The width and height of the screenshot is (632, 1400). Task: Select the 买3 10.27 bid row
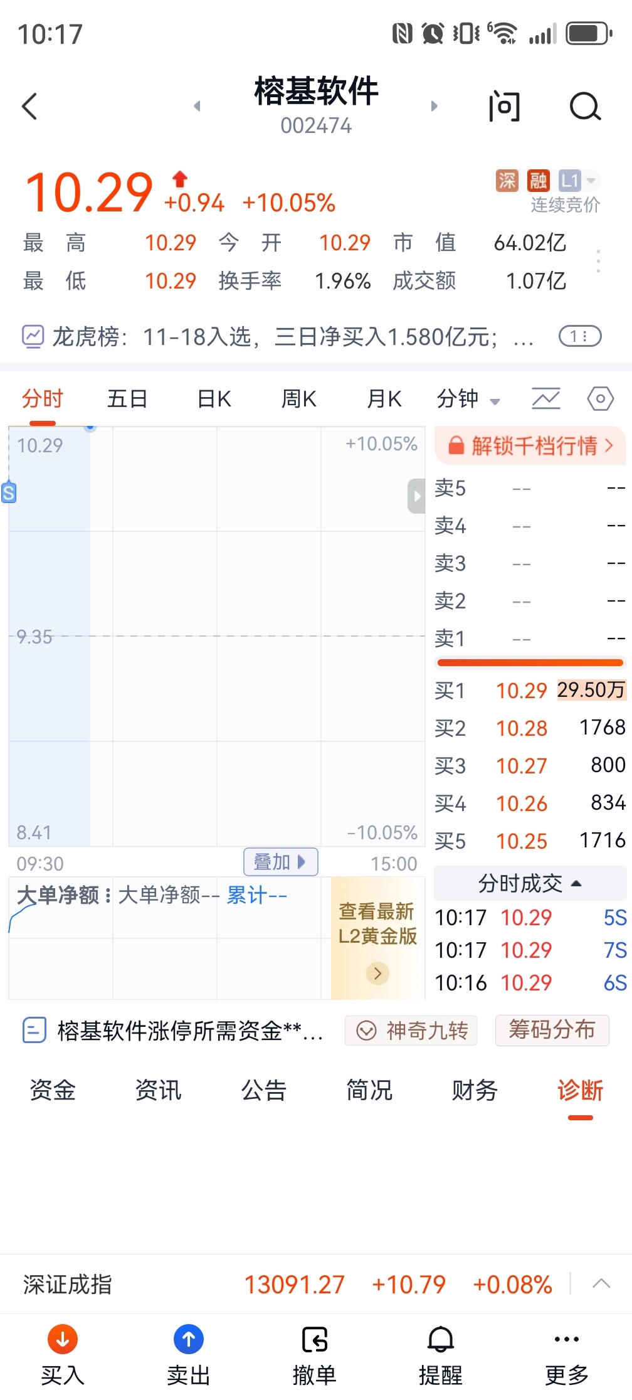[x=530, y=766]
